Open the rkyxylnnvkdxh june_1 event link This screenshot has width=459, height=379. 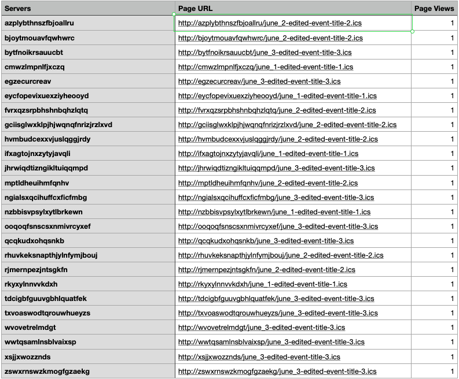pos(262,284)
